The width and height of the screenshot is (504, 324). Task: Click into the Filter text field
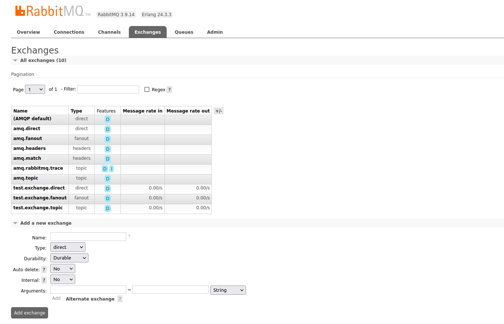[108, 89]
